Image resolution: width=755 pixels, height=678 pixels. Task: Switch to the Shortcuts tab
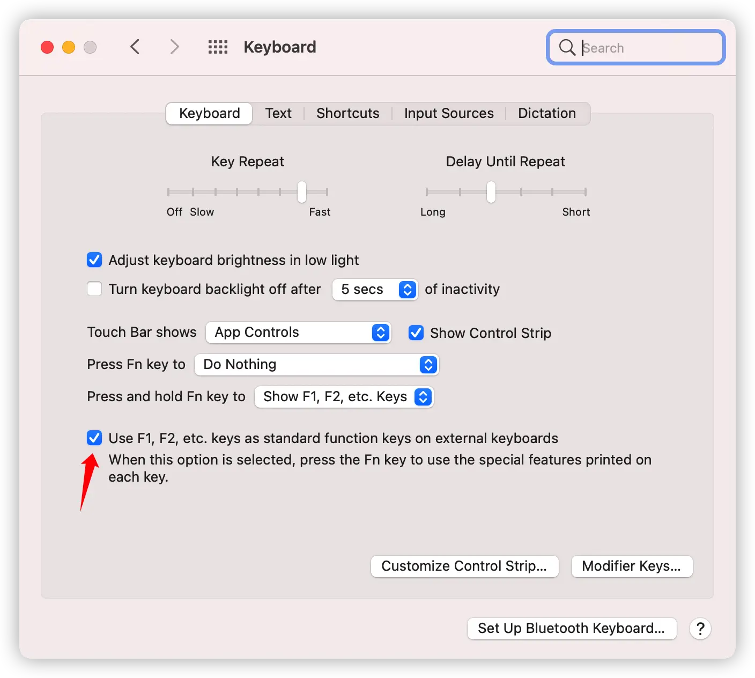(347, 114)
